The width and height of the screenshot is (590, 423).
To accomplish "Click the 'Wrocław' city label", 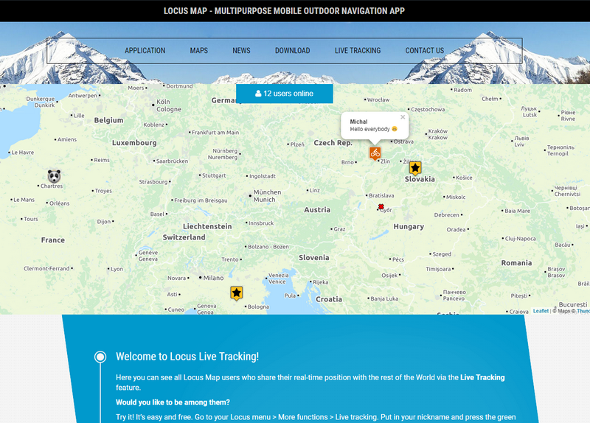I will [x=378, y=99].
